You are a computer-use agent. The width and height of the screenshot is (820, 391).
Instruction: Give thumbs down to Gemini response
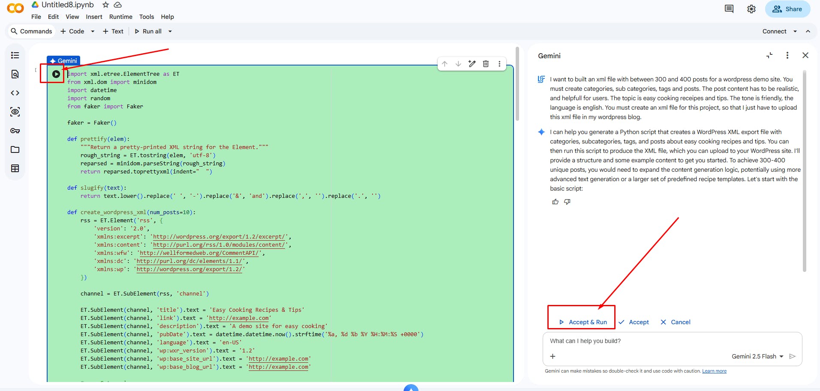tap(568, 202)
